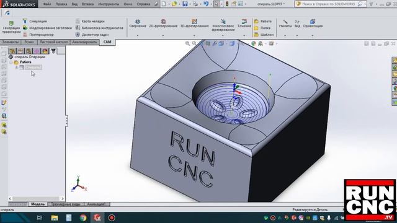This screenshot has width=397, height=223.
Task: Open the Инструменты menu
Action: point(109,4)
